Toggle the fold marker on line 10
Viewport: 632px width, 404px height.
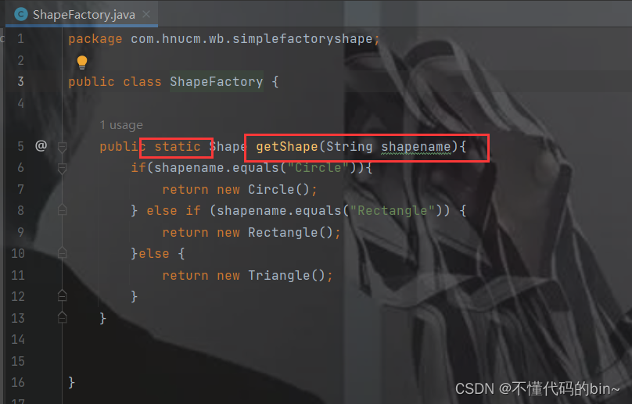coord(62,253)
